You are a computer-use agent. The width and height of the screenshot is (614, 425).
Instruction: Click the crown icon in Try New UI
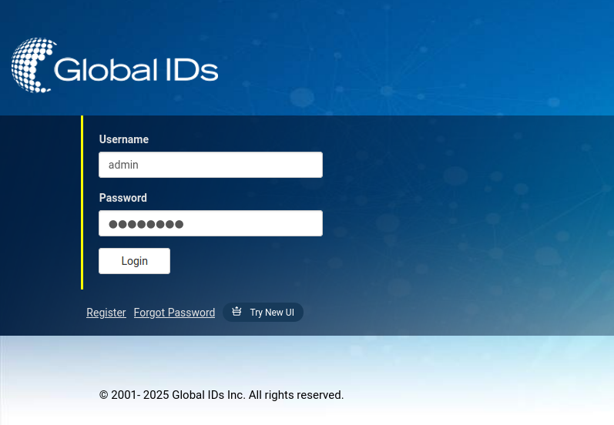tap(237, 312)
